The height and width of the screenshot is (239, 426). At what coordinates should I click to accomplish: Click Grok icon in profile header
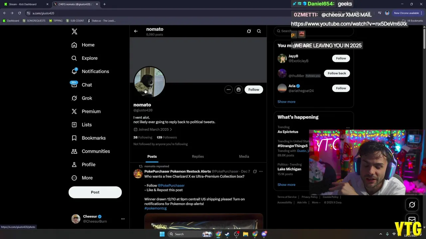pos(249,31)
